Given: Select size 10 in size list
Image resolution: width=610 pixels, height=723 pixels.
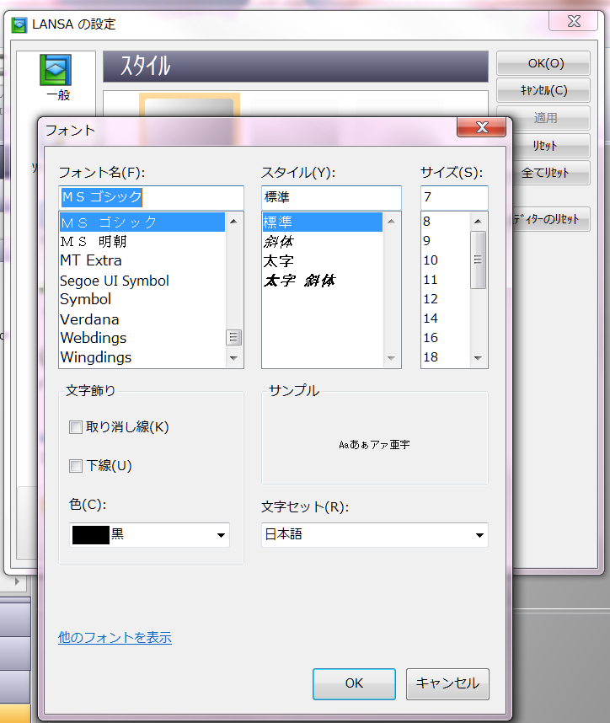Looking at the screenshot, I should [446, 260].
